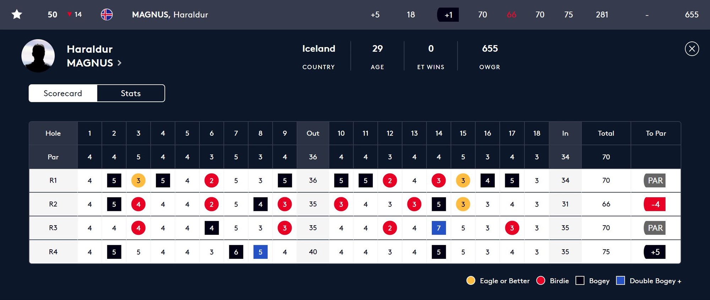Viewport: 710px width, 300px height.
Task: Click the R4 +5 to-par badge
Action: (655, 252)
